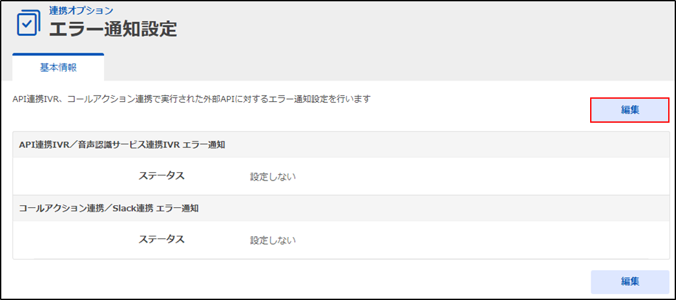Click 設定しない value in the API連携IVR section
The width and height of the screenshot is (676, 300).
pos(273,177)
